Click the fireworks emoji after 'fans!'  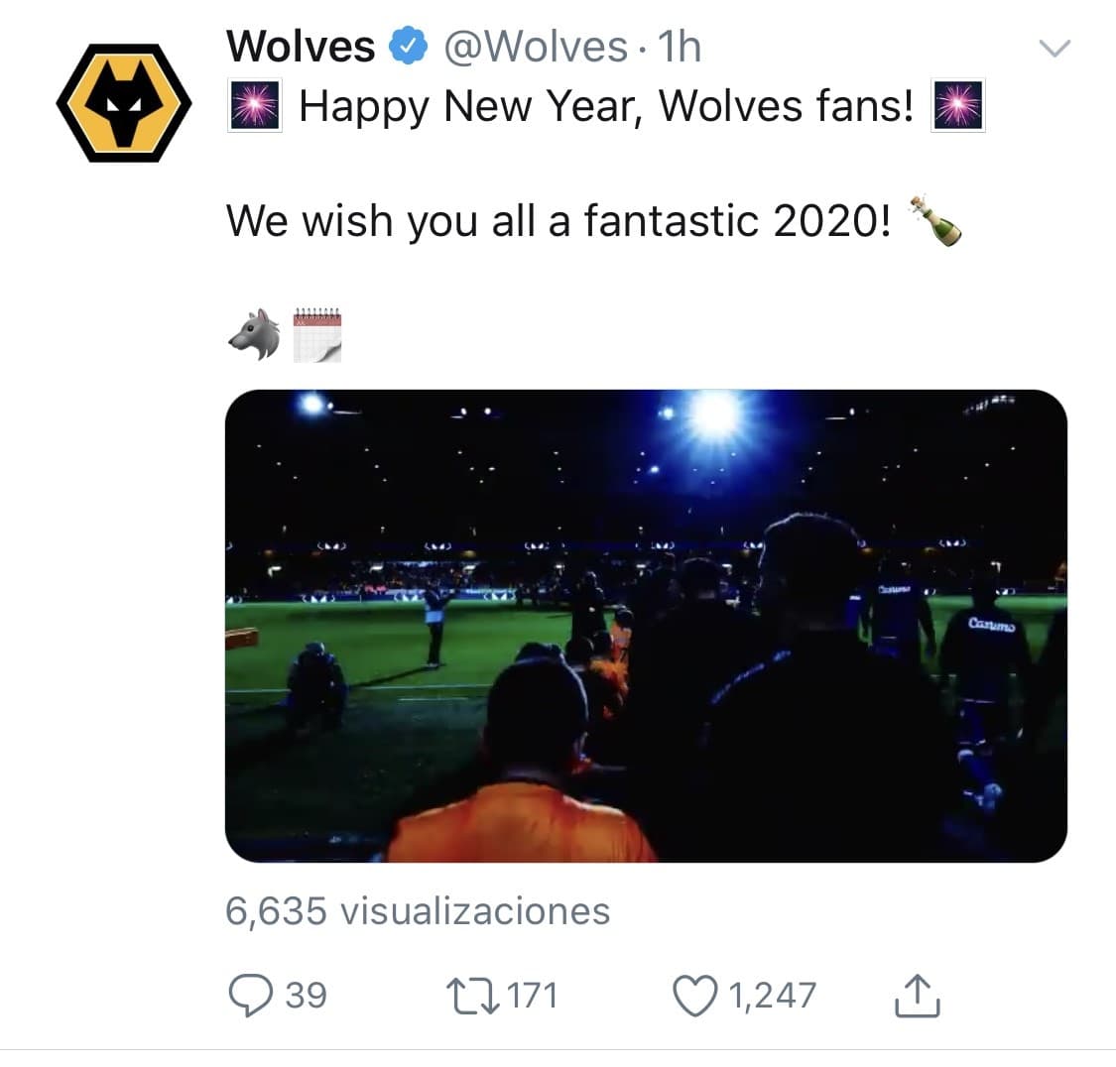954,106
